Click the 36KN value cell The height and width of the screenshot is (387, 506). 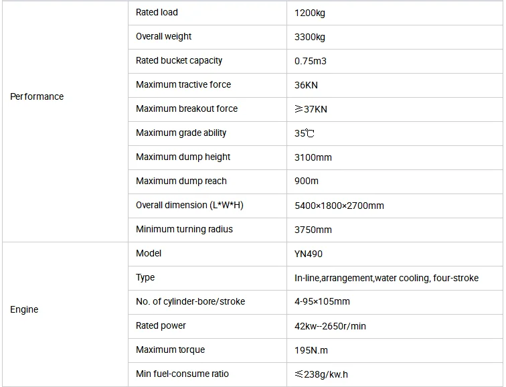point(307,85)
